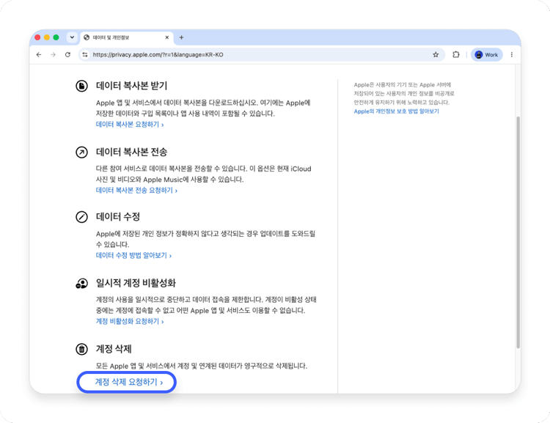The image size is (550, 423).
Task: Click the green maximize window button
Action: click(x=56, y=37)
